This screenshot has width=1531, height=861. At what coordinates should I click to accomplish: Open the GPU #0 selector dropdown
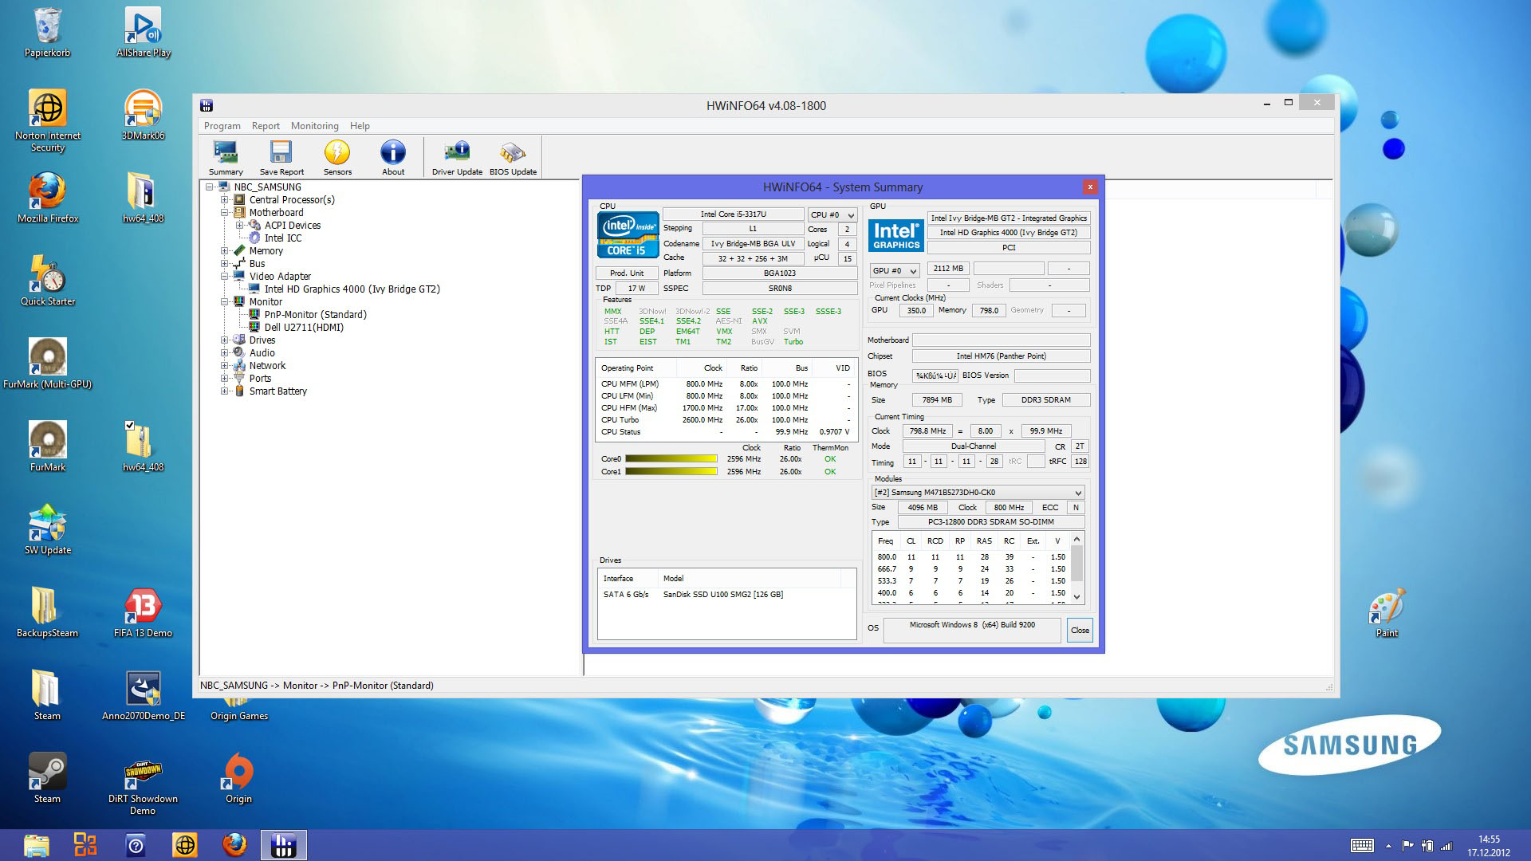[895, 271]
